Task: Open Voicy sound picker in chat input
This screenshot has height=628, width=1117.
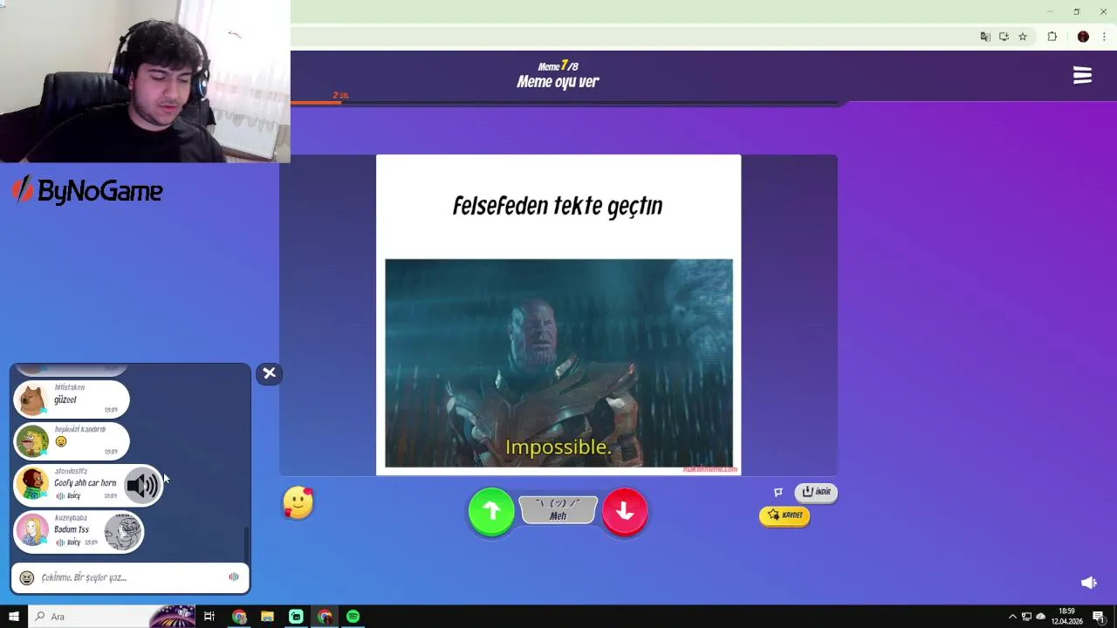Action: [x=234, y=577]
